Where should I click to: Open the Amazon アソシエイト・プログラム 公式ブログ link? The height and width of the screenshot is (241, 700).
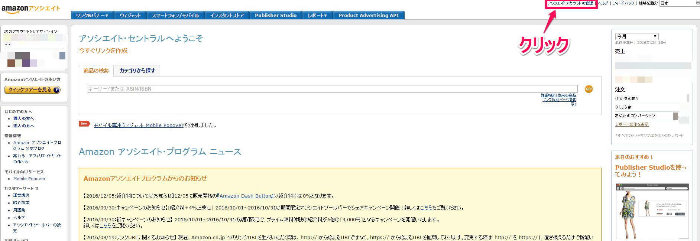37,145
